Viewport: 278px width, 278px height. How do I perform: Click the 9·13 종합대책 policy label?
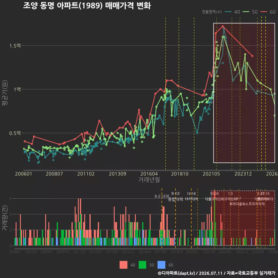(x=175, y=196)
